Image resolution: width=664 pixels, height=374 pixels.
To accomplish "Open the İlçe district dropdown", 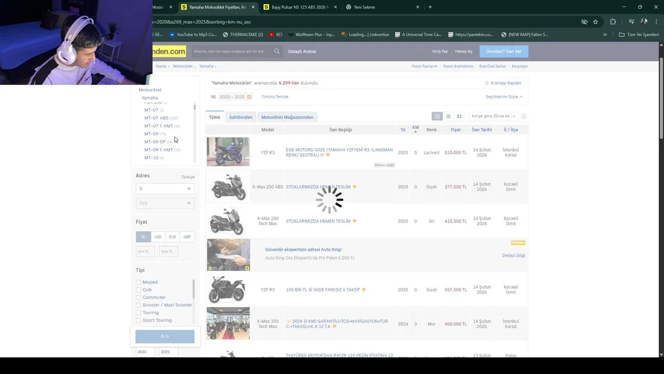I will (165, 203).
